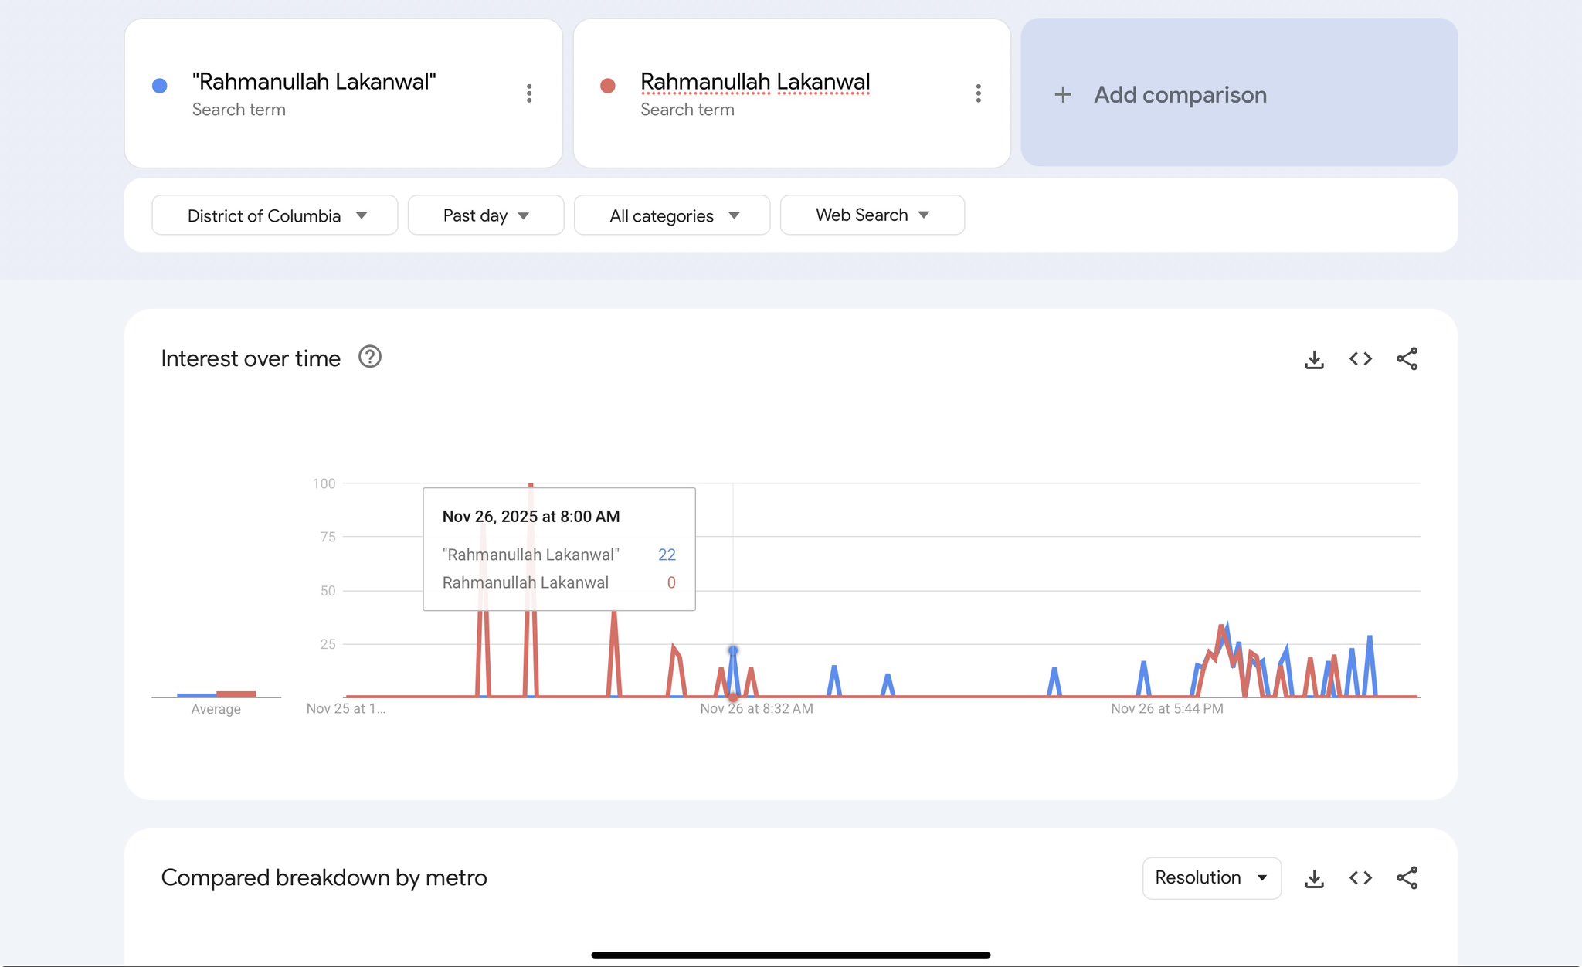Image resolution: width=1582 pixels, height=967 pixels.
Task: Edit the unquoted Rahmanullah Lakanwal search term
Action: pyautogui.click(x=755, y=82)
